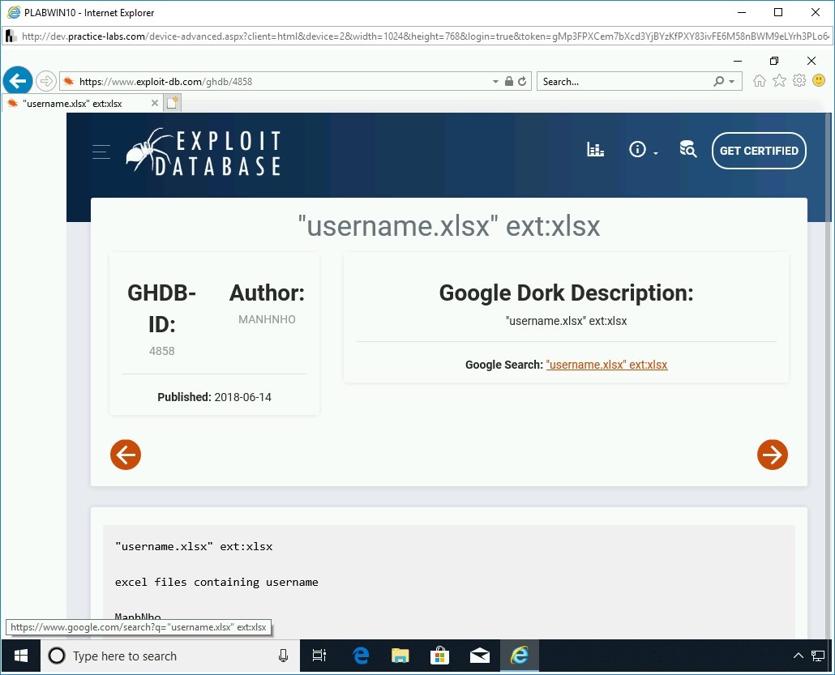
Task: Select the username.xlsx ext:xlsx browser tab
Action: (x=81, y=104)
